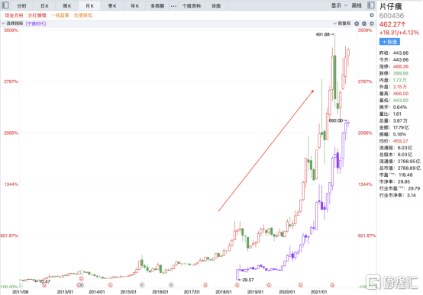Image resolution: width=423 pixels, height=295 pixels.
Task: Click the 692.00 purple line price label
Action: tap(336, 120)
